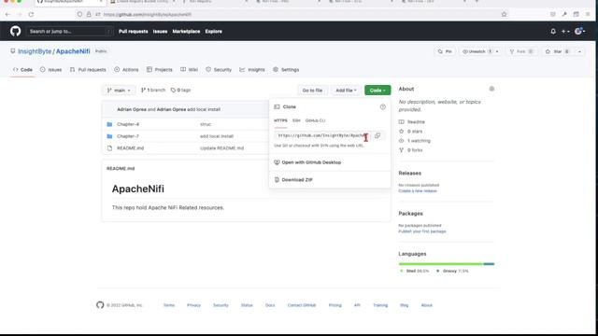Click the clone help question icon
Viewport: 598px width, 336px height.
(x=382, y=107)
